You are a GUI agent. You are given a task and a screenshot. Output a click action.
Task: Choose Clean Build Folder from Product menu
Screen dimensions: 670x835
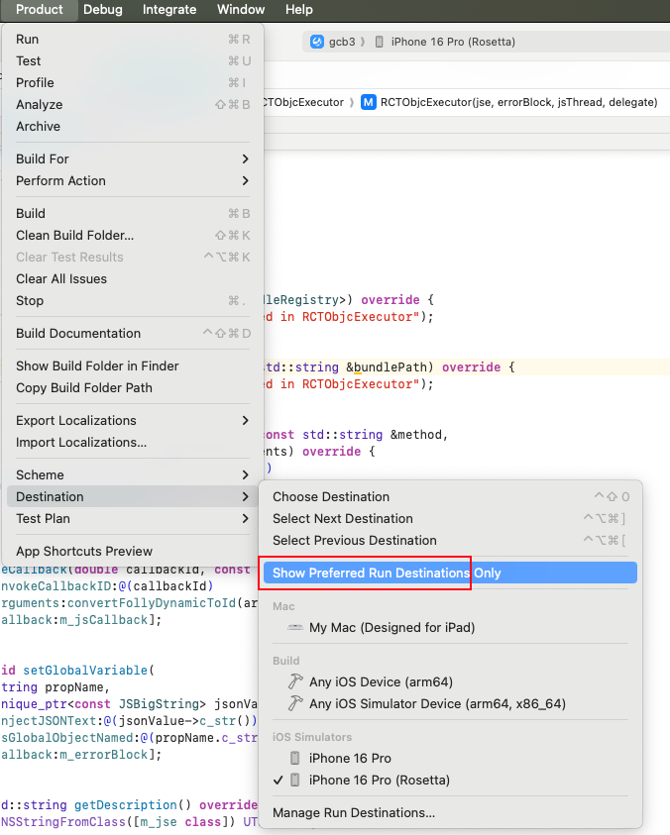point(74,235)
